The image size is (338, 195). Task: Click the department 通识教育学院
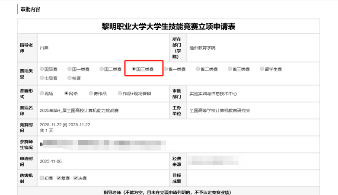point(202,48)
